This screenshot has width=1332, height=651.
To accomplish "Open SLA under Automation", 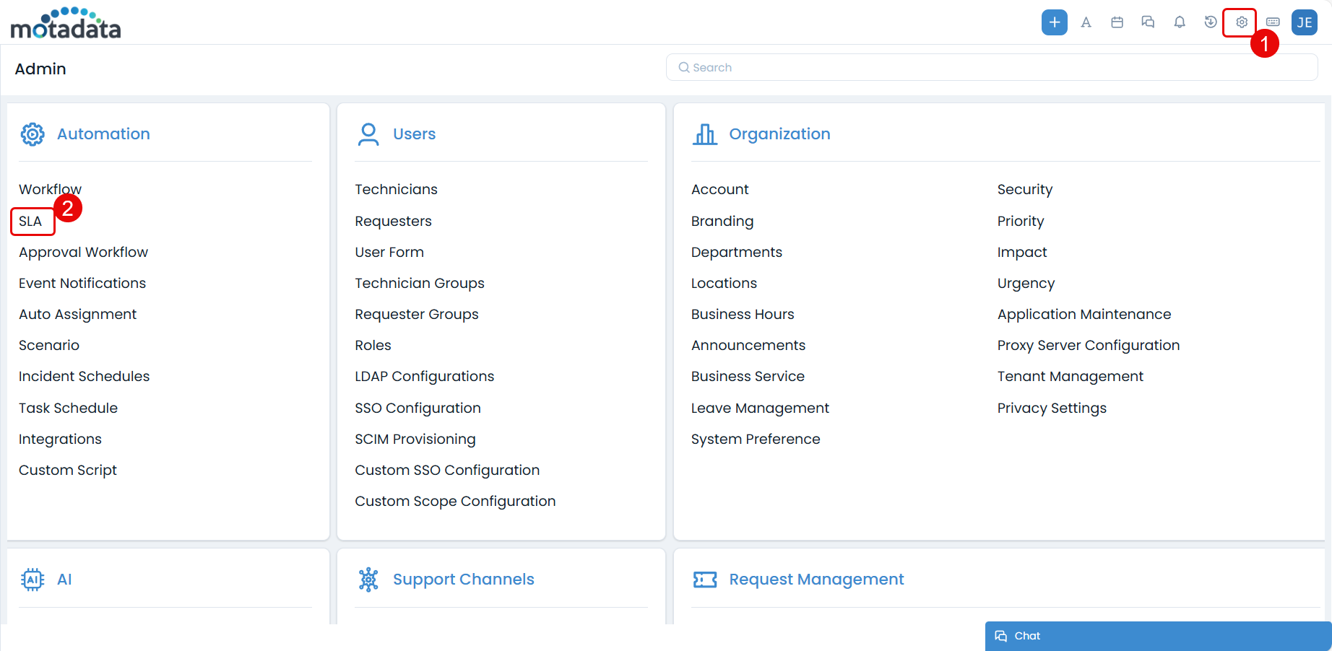I will pos(30,221).
